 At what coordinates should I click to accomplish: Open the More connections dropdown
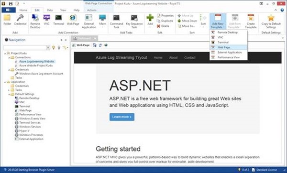click(x=102, y=22)
